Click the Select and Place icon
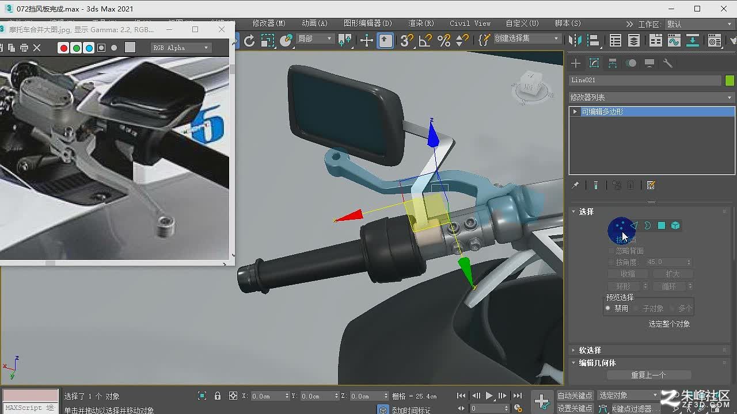737x414 pixels. coord(286,40)
